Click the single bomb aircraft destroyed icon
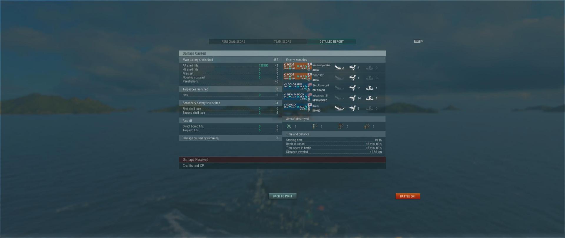This screenshot has height=238, width=565. [x=315, y=126]
